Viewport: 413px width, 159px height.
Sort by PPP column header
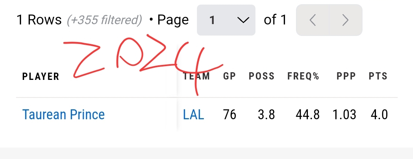(x=346, y=76)
